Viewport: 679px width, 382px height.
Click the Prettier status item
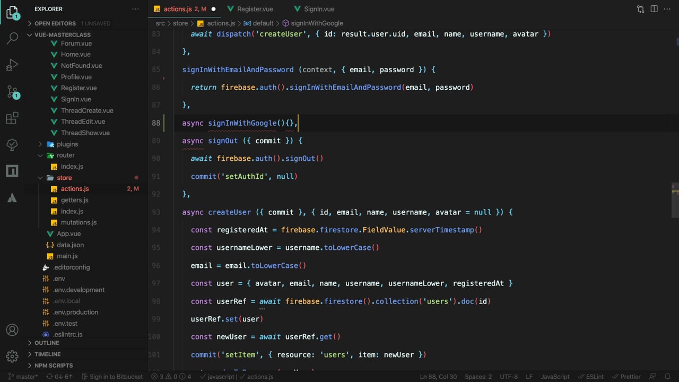(x=626, y=377)
